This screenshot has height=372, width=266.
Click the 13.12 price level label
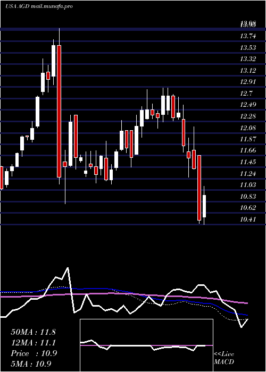(248, 71)
